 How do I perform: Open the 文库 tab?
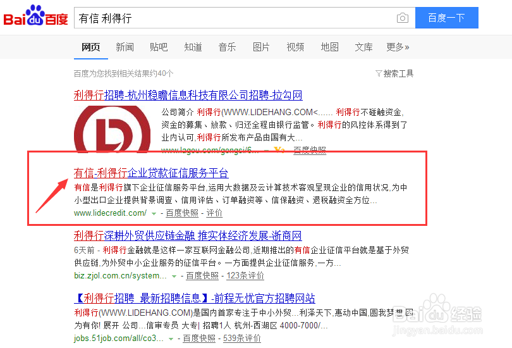tap(363, 47)
